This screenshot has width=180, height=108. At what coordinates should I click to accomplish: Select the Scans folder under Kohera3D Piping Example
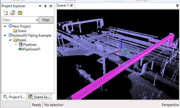coord(22,40)
